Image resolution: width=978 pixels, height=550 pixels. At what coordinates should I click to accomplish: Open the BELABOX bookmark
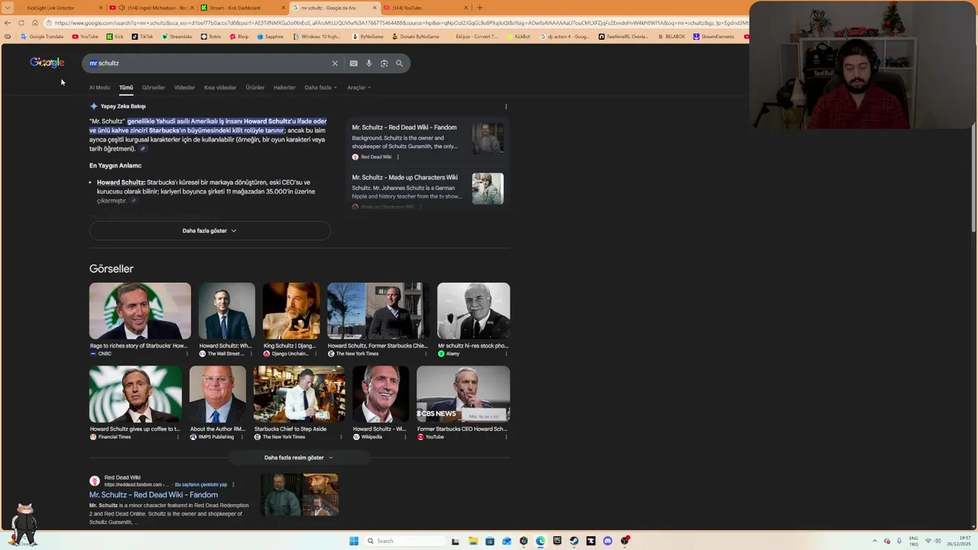(671, 37)
